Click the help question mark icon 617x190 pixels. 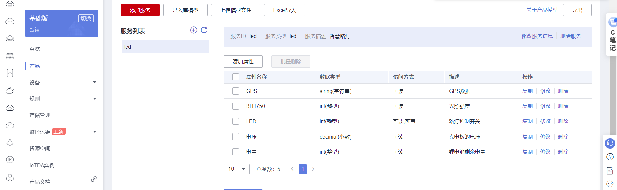tap(610, 157)
